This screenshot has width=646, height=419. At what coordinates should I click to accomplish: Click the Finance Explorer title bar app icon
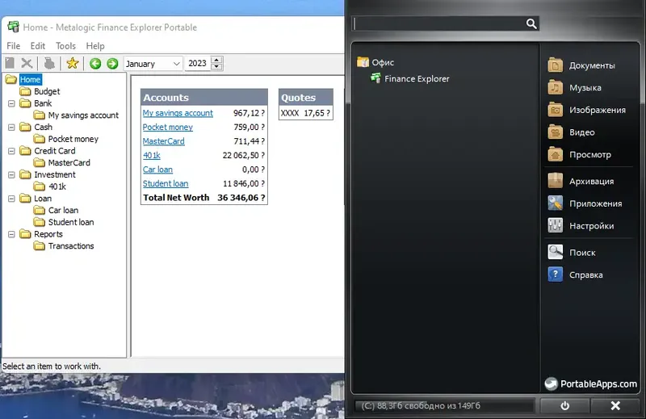click(x=13, y=27)
